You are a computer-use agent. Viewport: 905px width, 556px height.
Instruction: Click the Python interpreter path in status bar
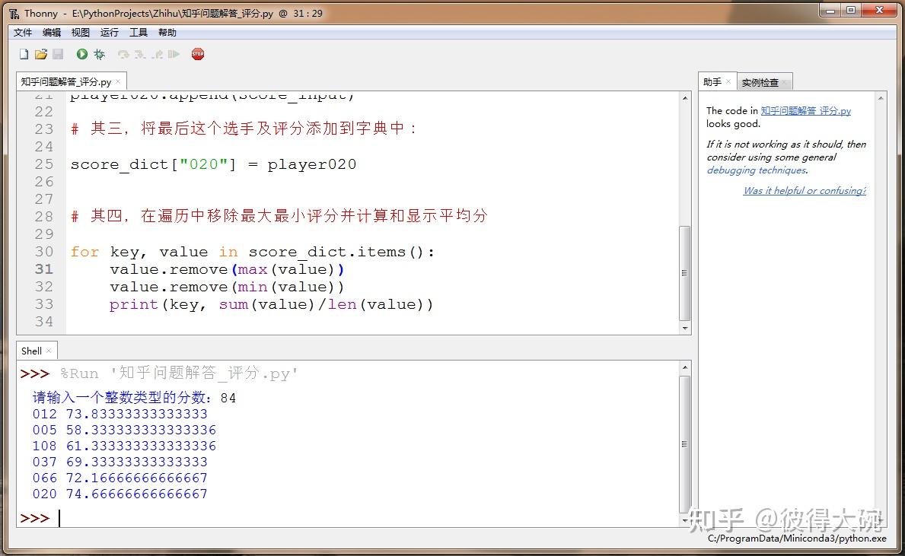[797, 538]
